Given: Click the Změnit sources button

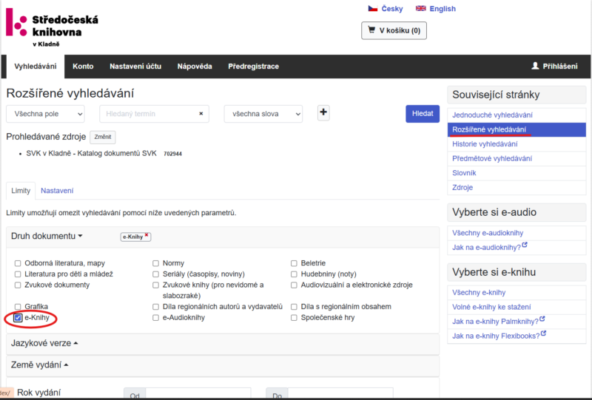Looking at the screenshot, I should (103, 137).
